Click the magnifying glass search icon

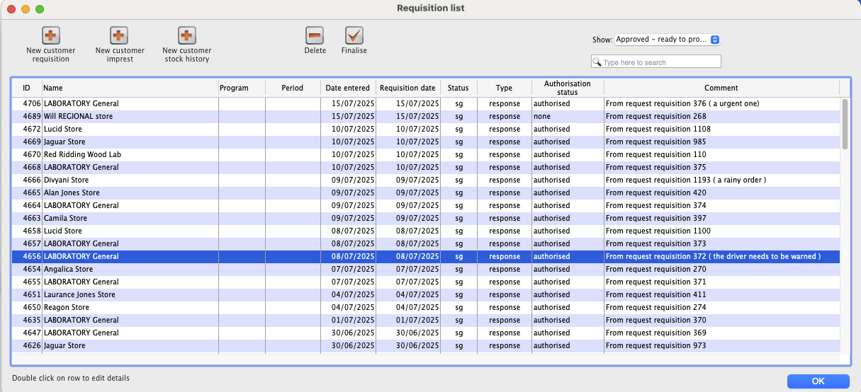tap(597, 62)
